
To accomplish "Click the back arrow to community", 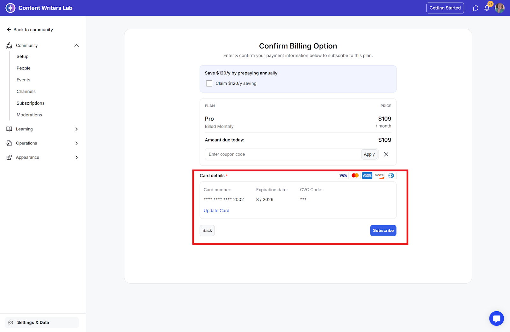I will tap(9, 30).
